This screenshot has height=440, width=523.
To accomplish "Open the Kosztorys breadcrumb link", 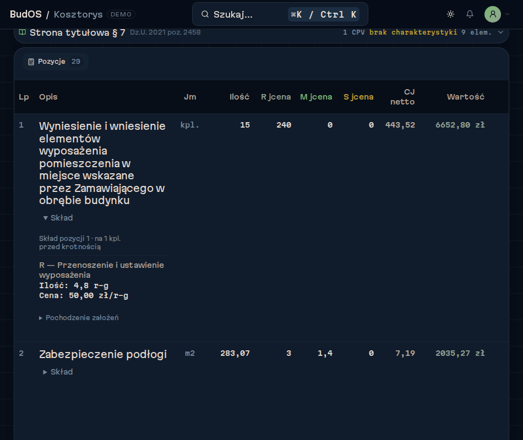I will (x=78, y=14).
